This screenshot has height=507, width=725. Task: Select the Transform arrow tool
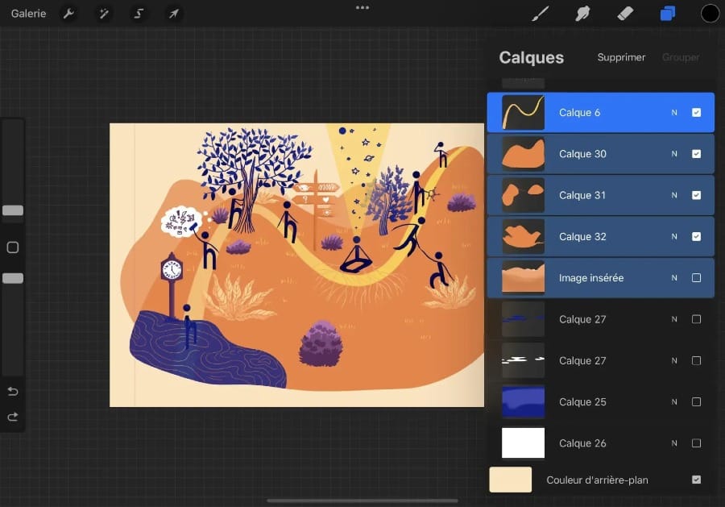[174, 13]
